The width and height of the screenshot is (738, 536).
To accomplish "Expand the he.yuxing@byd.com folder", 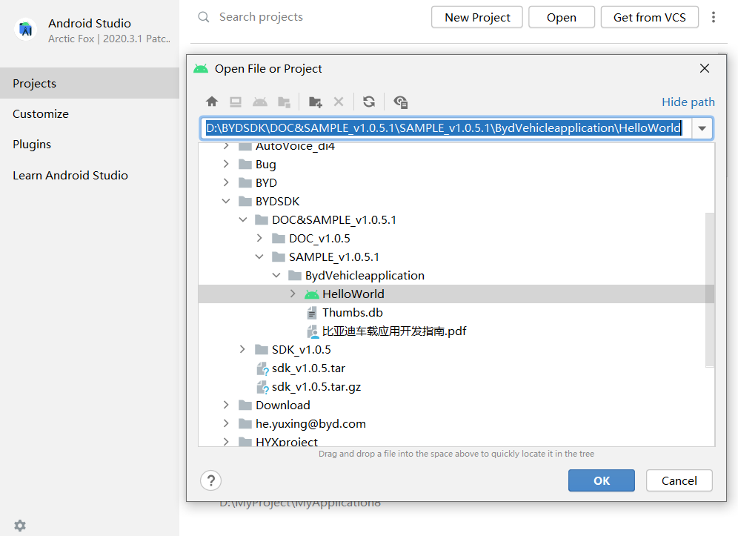I will (x=226, y=423).
